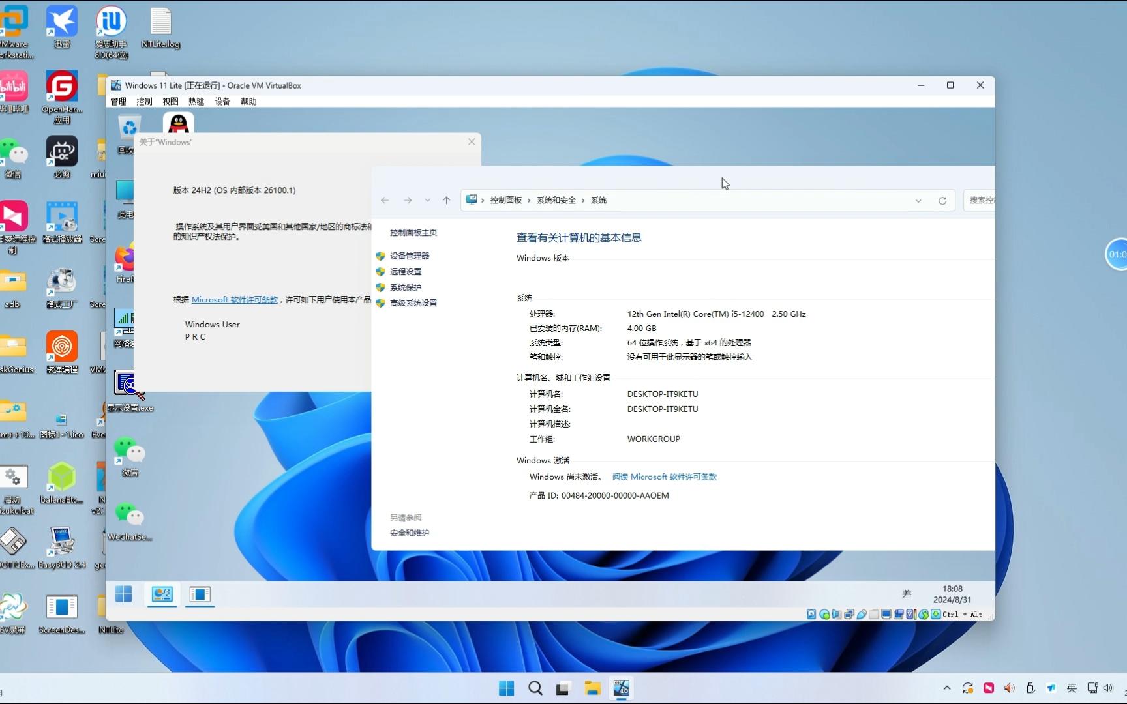Click the 阅读 Microsoft 软件许可条款 link
The image size is (1127, 704).
(x=664, y=477)
